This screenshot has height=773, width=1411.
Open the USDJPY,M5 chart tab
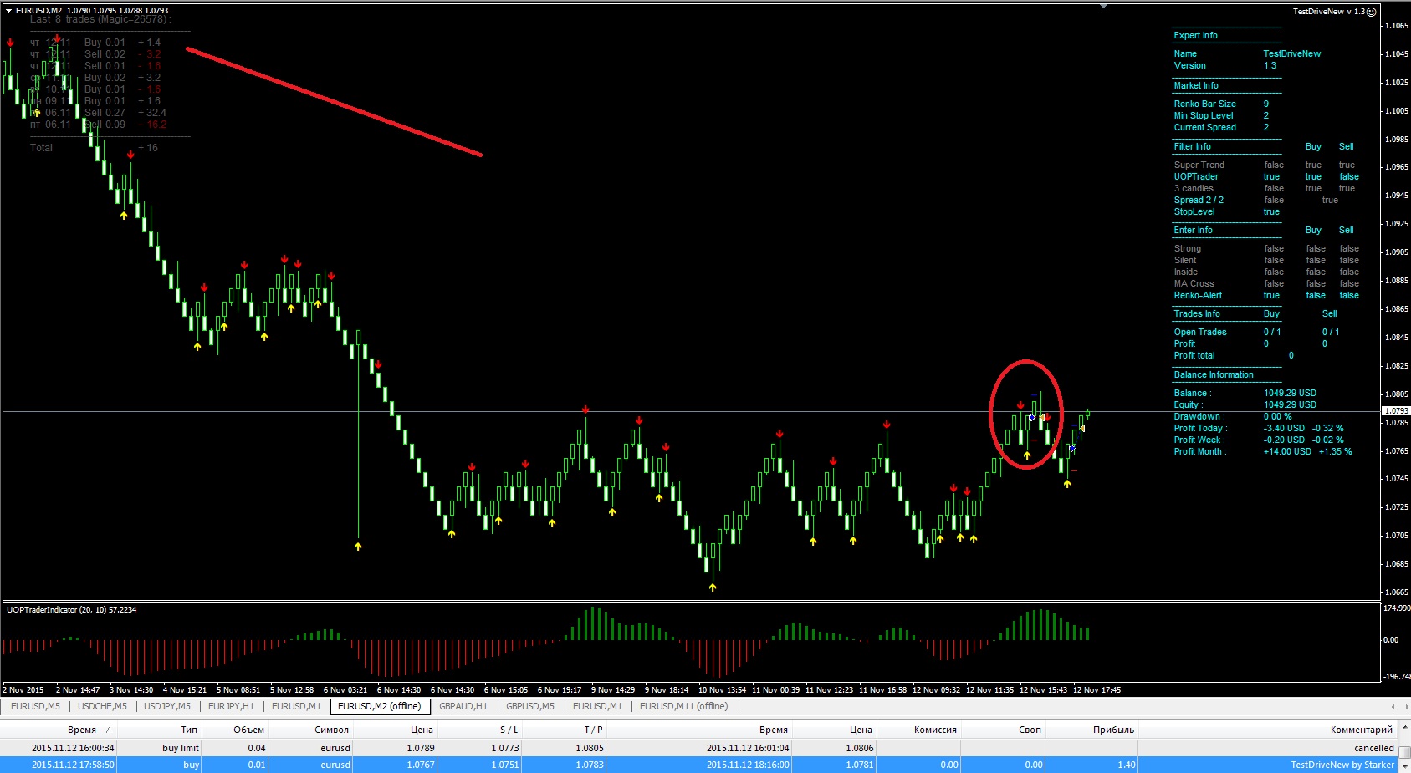167,706
